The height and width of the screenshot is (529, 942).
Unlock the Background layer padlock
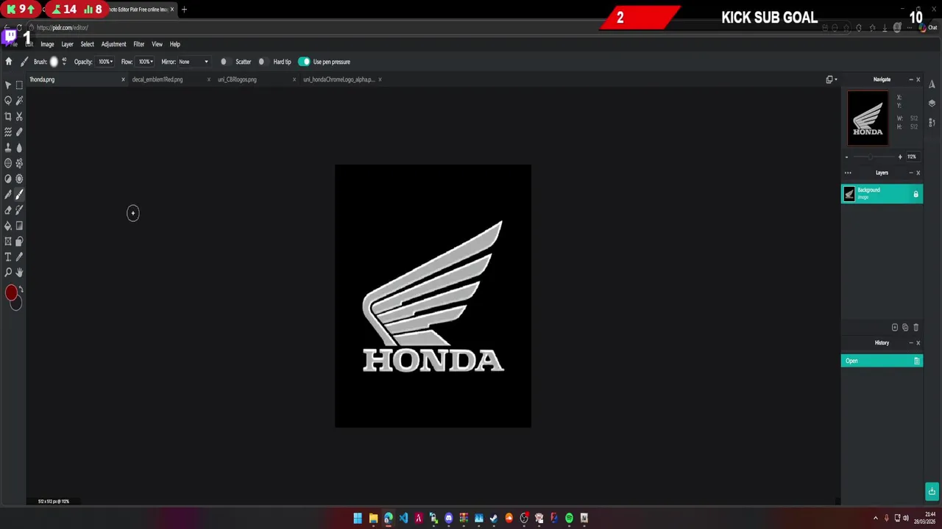[916, 194]
